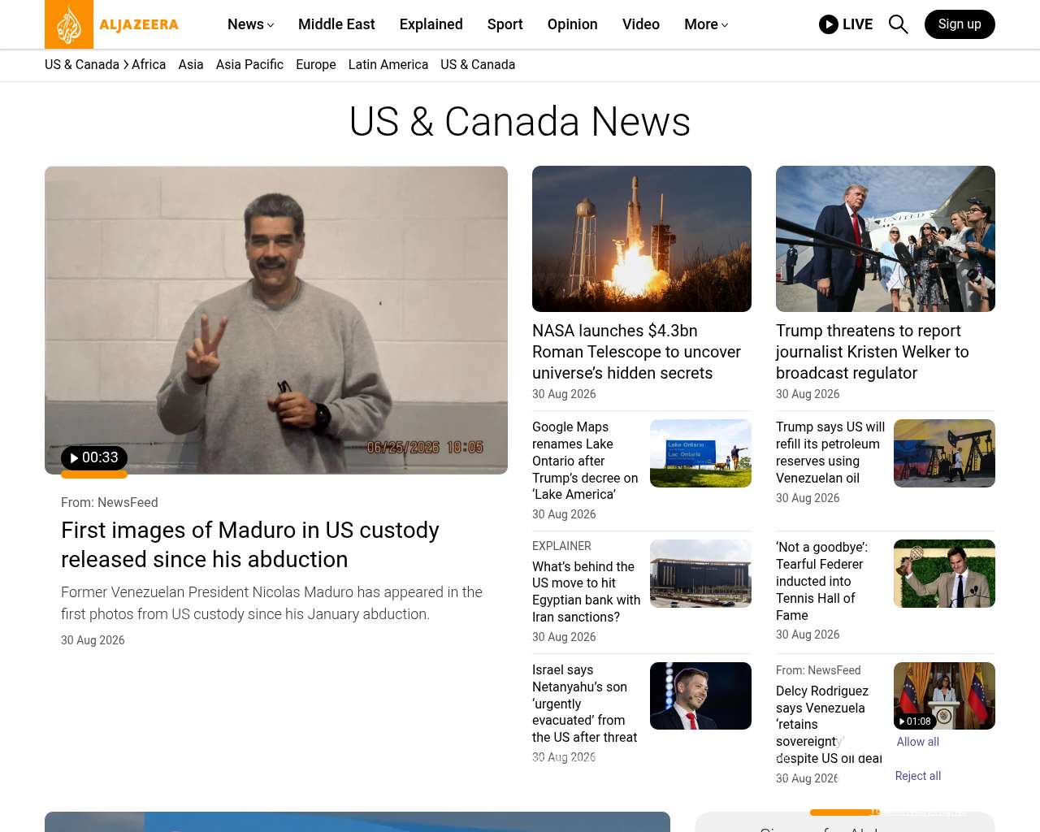
Task: Play the 01:08 Delcy Rodriguez video
Action: [915, 721]
